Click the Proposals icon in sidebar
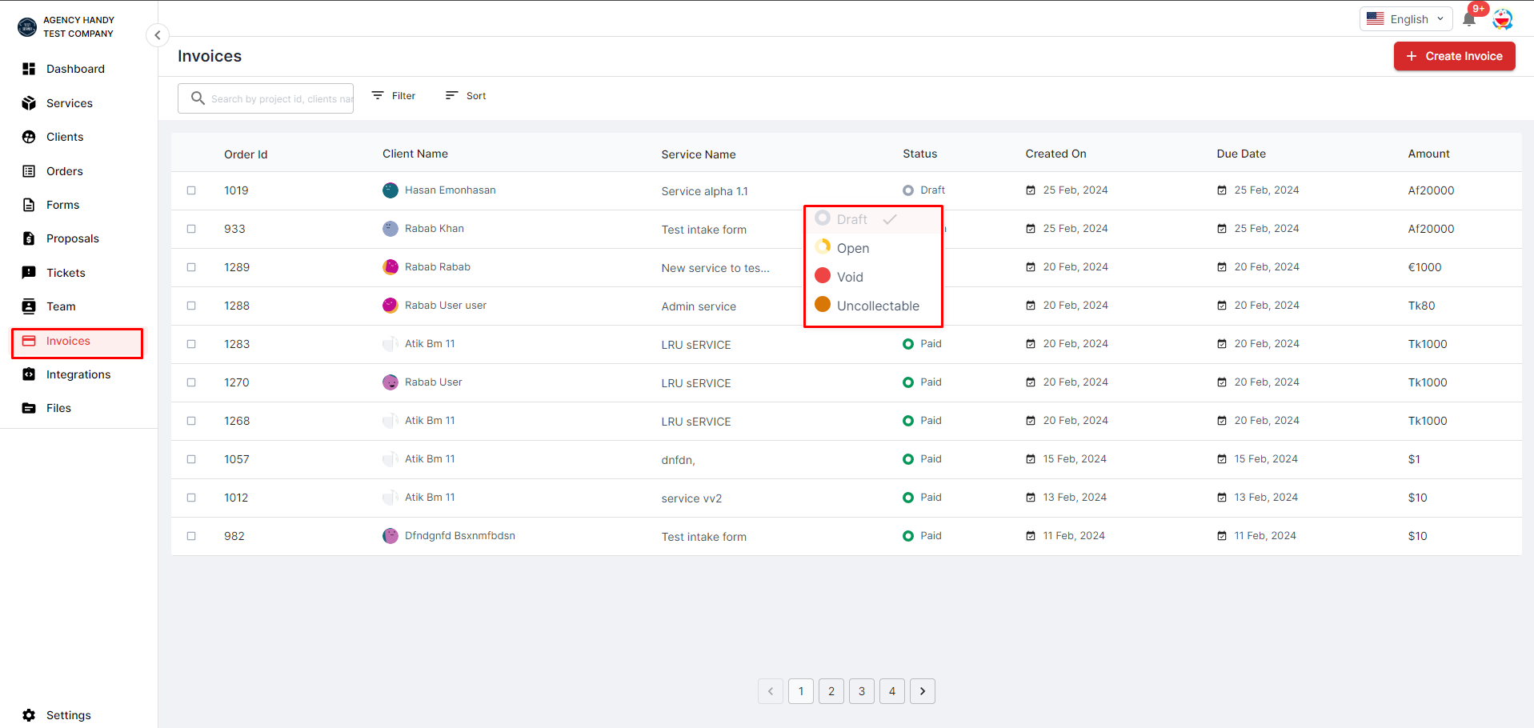This screenshot has height=728, width=1534. (x=29, y=238)
